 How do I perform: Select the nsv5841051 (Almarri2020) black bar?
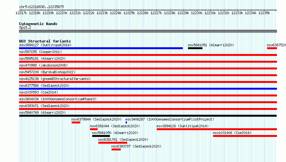click(195, 48)
